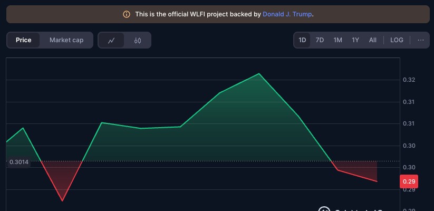Select the Price tab
The image size is (434, 211).
click(24, 40)
